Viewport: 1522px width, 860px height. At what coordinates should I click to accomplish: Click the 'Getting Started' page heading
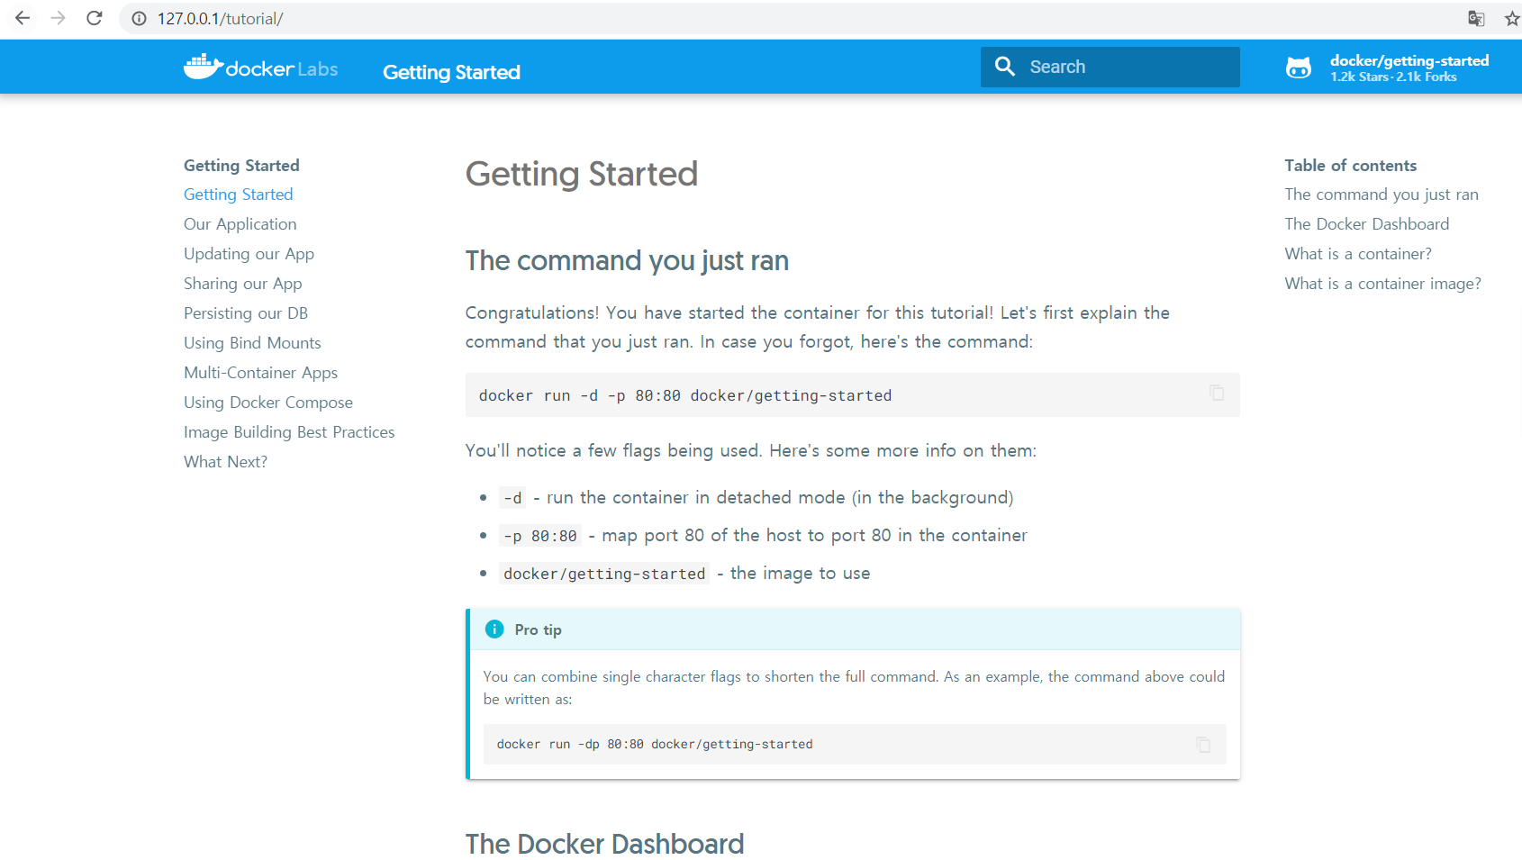point(582,174)
